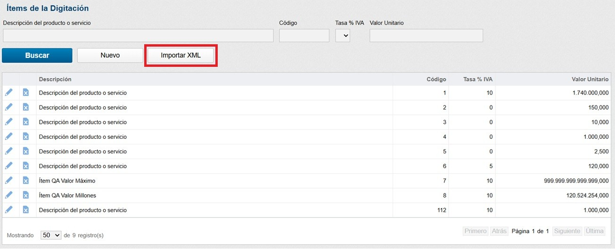Delete the item with code 4
Viewport: 615px width, 249px height.
26,137
